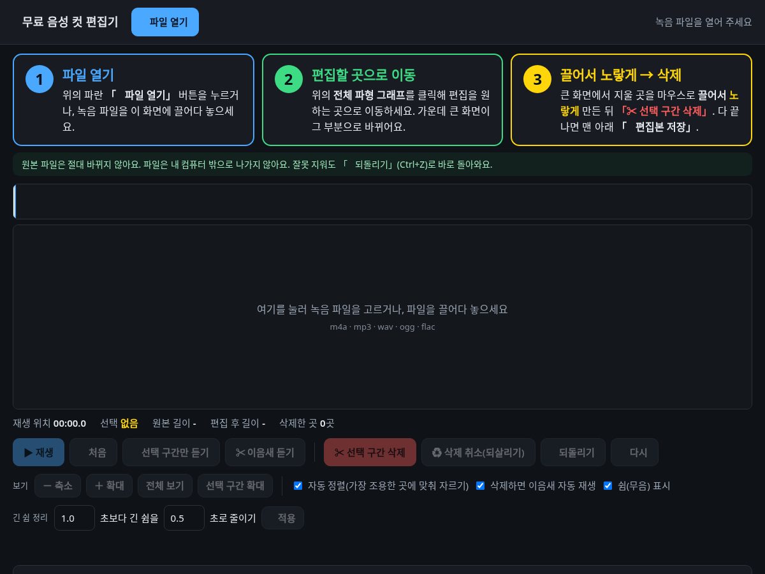Focus the 0.5 seconds shorten field
Screen dimensions: 765x574
[184, 518]
